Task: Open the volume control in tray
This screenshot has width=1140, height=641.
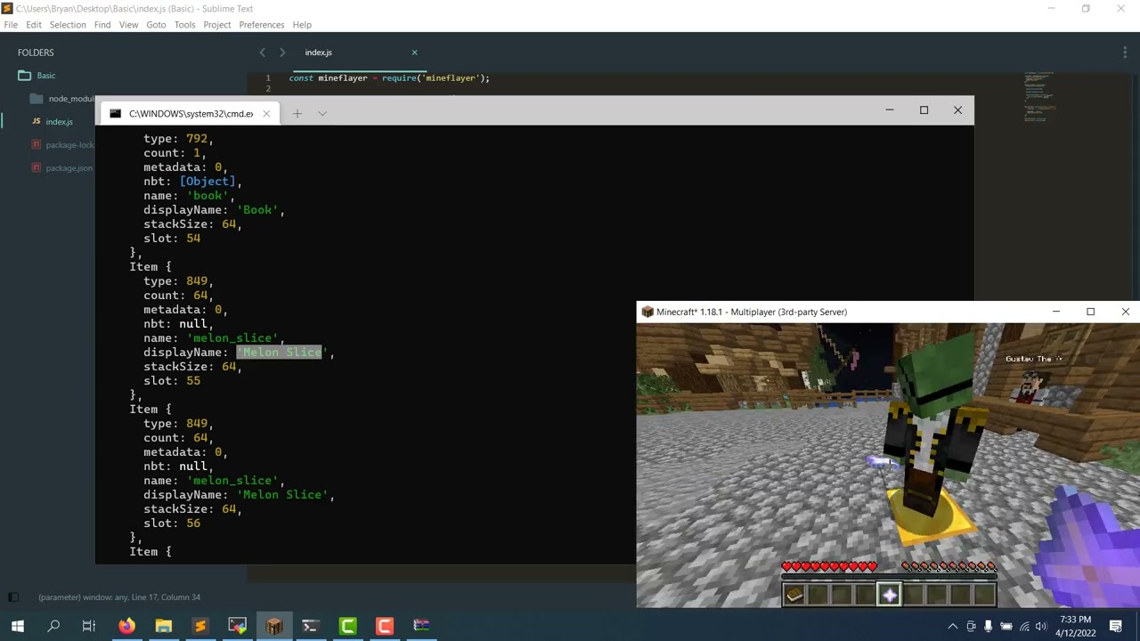Action: click(x=1041, y=626)
